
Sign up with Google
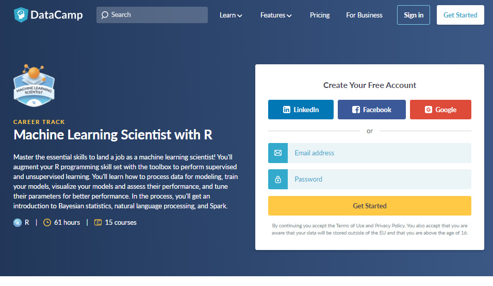[440, 110]
